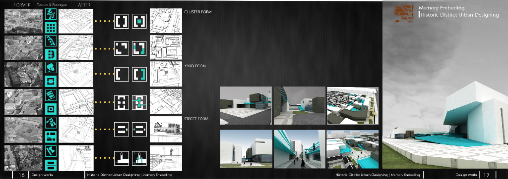Select the tower silhouette diagram with cyan accents
This screenshot has width=508, height=179.
click(139, 158)
